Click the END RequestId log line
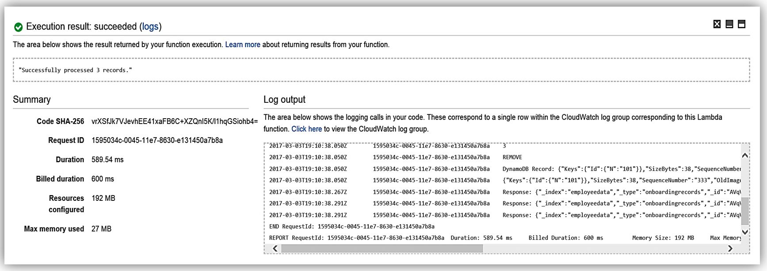767x271 pixels. pyautogui.click(x=351, y=226)
